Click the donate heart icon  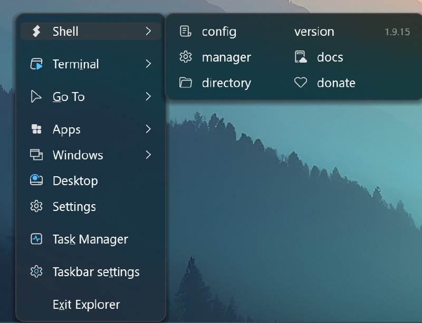click(301, 83)
